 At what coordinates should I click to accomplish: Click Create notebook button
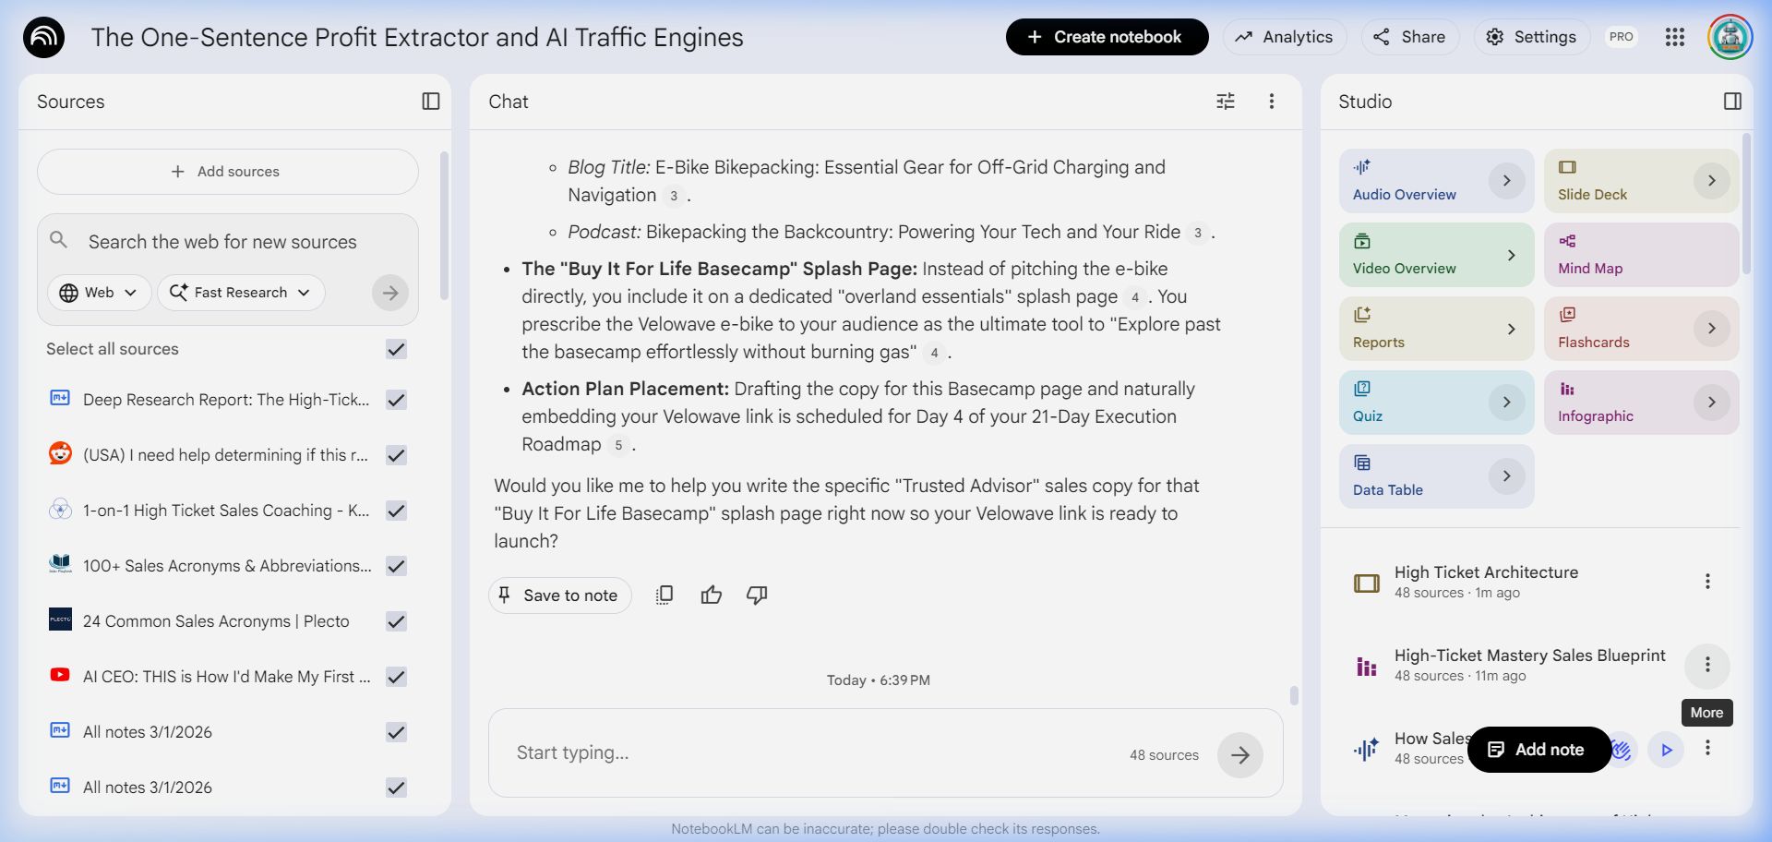pyautogui.click(x=1107, y=37)
